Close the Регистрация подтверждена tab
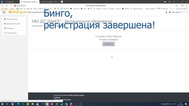Screen dimensions: 189x106 point(38,2)
